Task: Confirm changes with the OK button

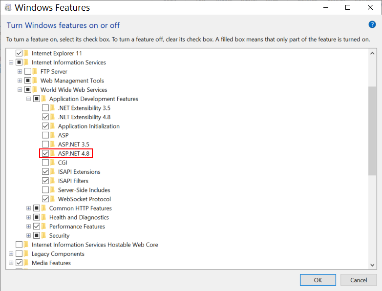Action: (318, 280)
